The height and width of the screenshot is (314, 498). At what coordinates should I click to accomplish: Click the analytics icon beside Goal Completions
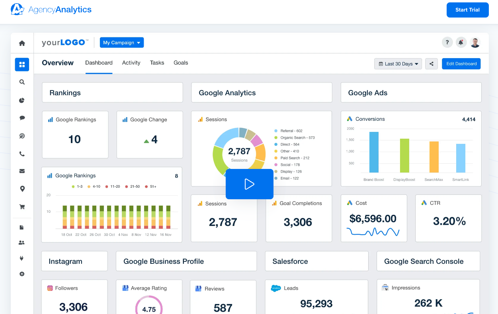tap(274, 203)
